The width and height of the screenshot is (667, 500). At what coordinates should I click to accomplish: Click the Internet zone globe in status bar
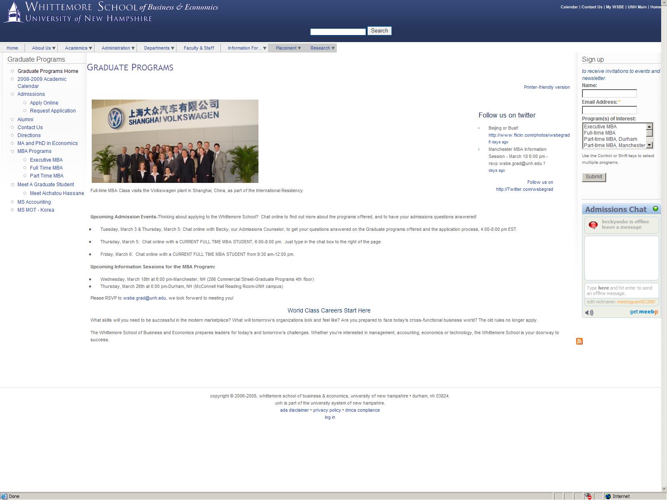coord(608,496)
